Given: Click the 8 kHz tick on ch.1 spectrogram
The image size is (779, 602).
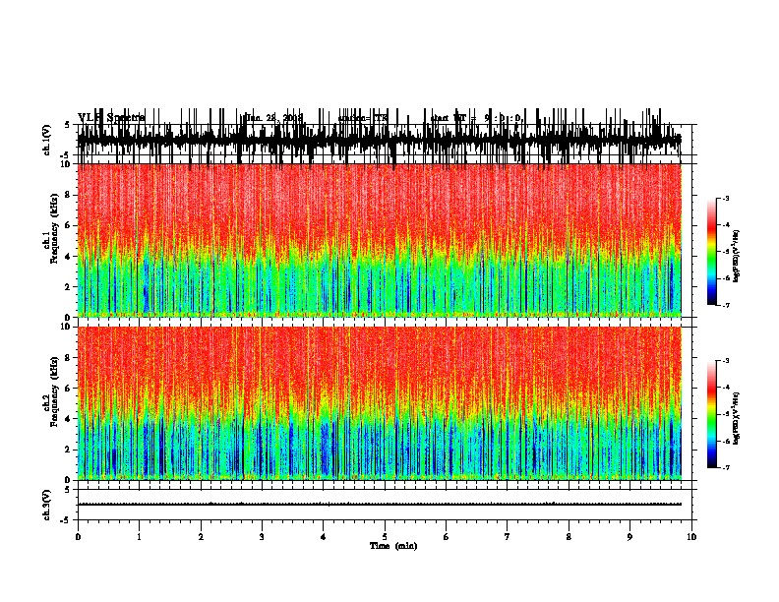Looking at the screenshot, I should tap(68, 195).
